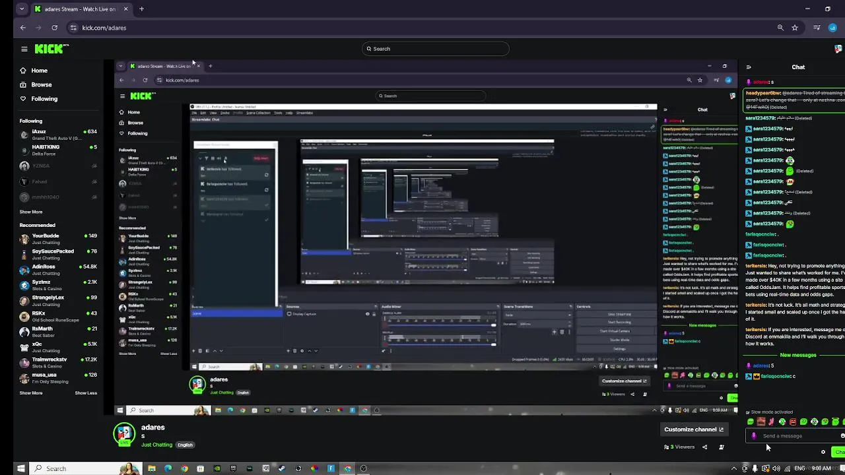Open HAIBTKING channel in Following
This screenshot has width=845, height=475.
point(58,150)
